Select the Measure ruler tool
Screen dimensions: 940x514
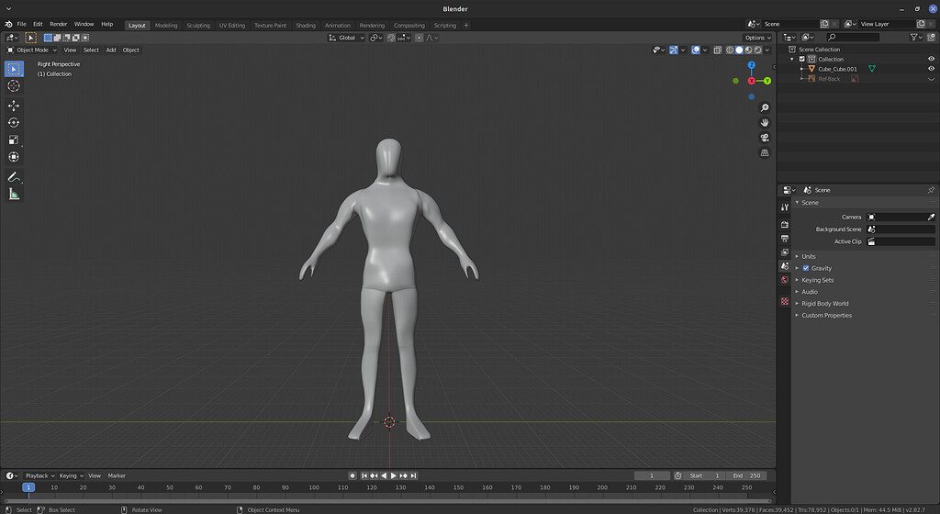14,194
